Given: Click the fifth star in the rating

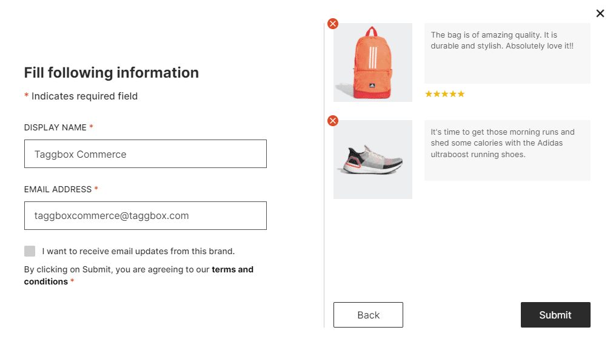Looking at the screenshot, I should 461,94.
